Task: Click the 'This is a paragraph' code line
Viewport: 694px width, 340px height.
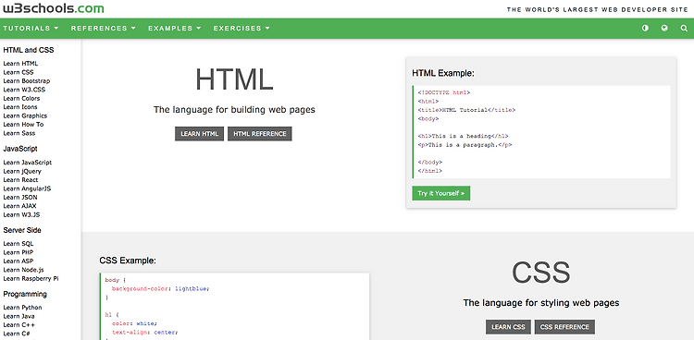Action: pos(465,144)
